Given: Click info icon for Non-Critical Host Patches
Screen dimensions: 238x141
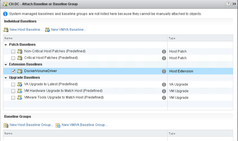Looking at the screenshot, I should click(164, 51).
